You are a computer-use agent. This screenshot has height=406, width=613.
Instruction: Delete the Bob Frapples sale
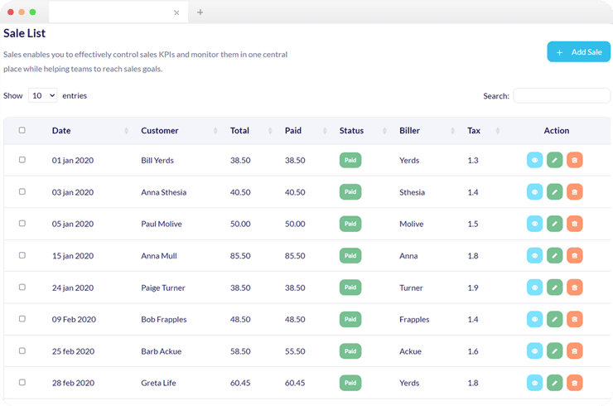(574, 319)
